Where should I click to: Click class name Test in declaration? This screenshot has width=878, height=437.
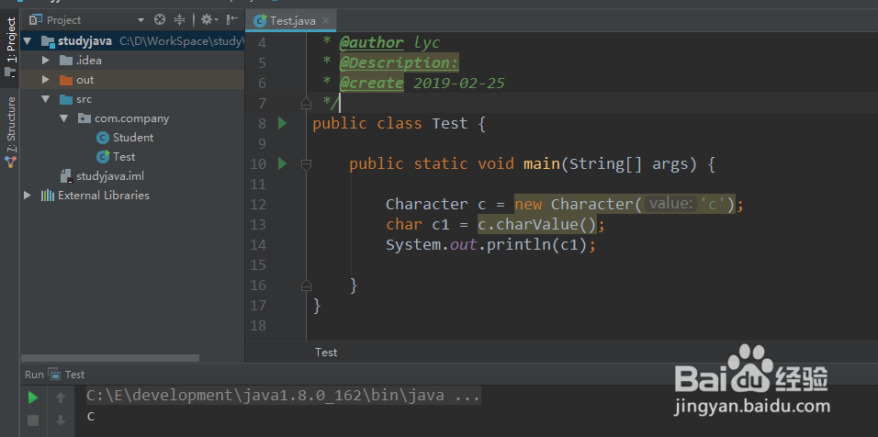click(x=450, y=123)
